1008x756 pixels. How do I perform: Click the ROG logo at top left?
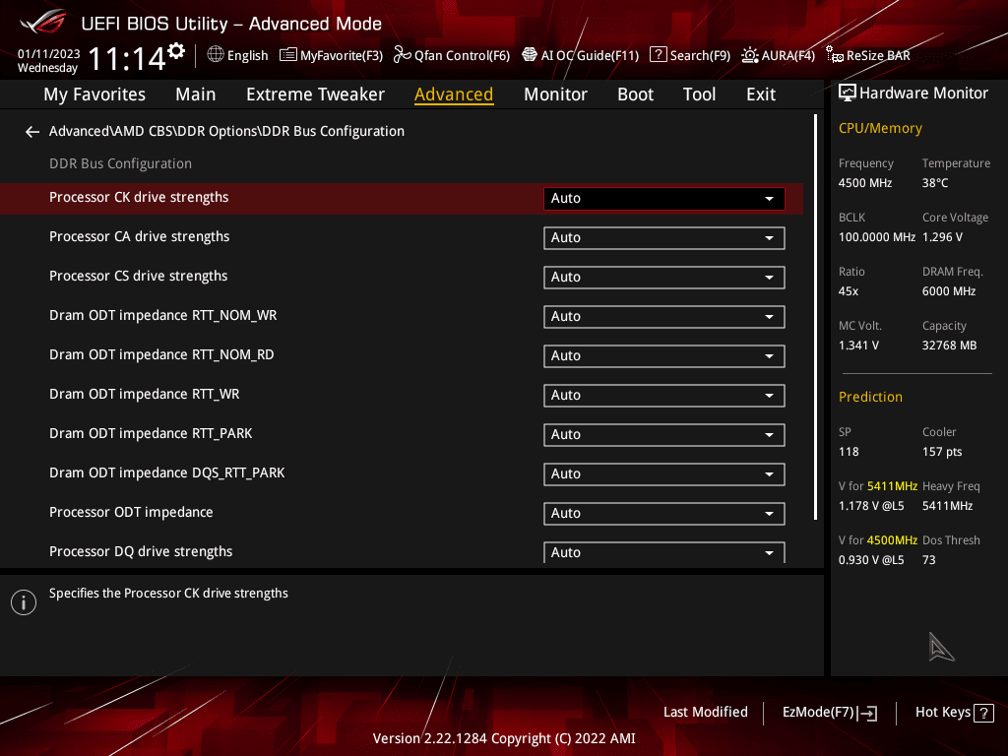click(43, 23)
